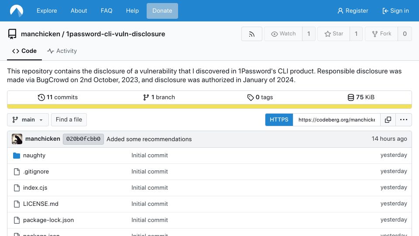The height and width of the screenshot is (236, 419).
Task: Open Initial commit link in LICENSE.md row
Action: click(150, 204)
